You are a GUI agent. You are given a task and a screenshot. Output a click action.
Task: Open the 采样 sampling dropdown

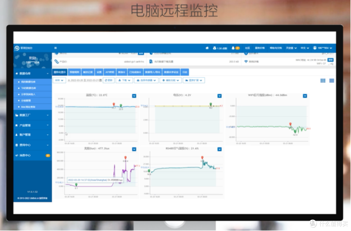(59, 80)
